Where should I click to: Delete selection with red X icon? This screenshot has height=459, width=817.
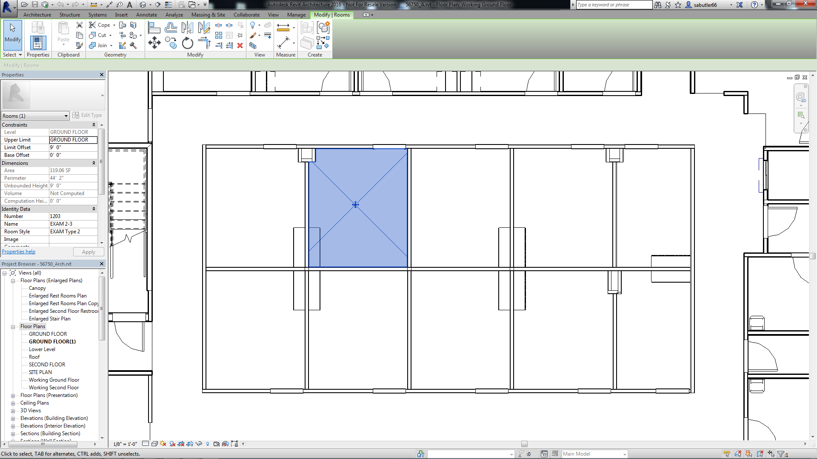click(x=240, y=45)
